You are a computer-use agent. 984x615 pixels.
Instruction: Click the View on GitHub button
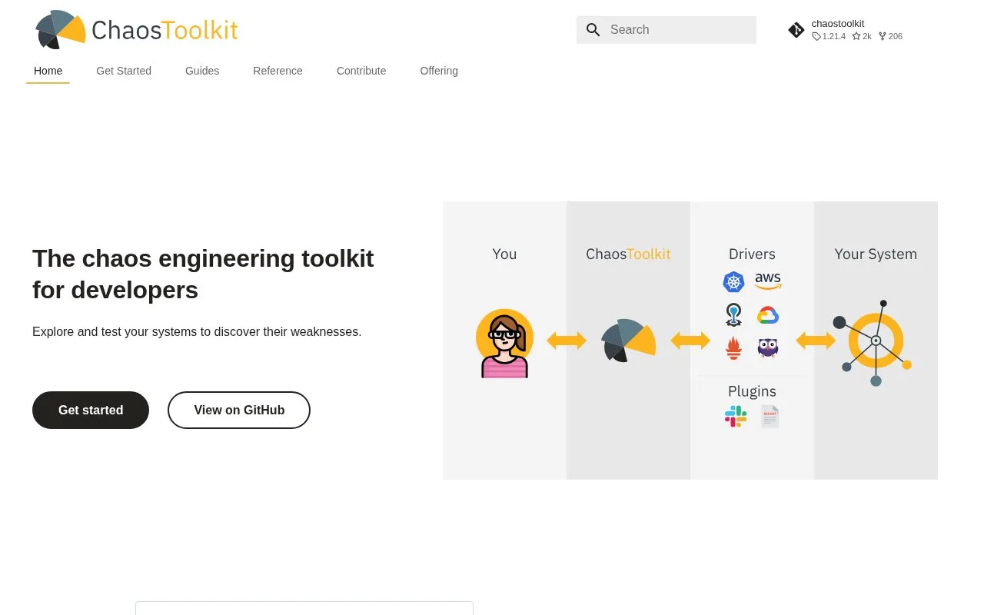[239, 410]
